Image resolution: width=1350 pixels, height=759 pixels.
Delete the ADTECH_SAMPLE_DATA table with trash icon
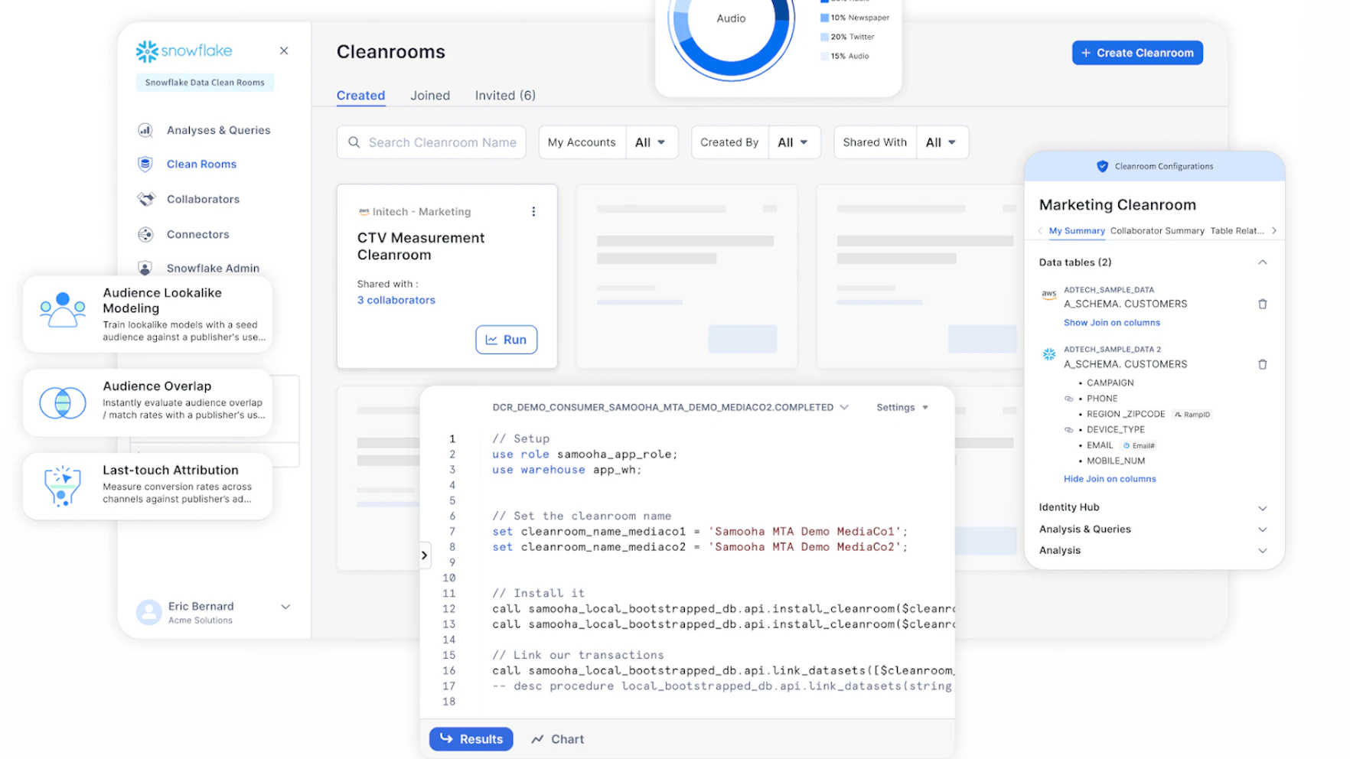coord(1263,304)
